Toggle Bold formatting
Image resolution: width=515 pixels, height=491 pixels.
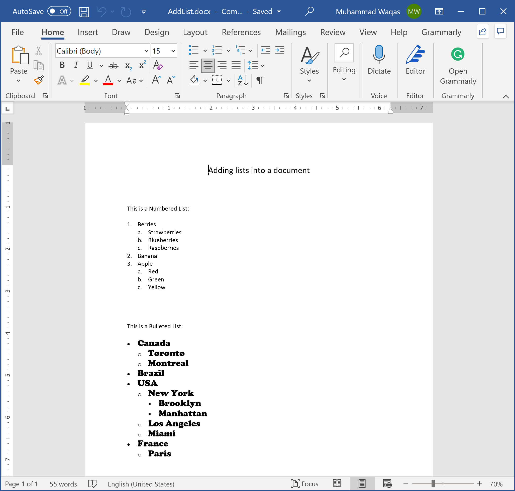coord(62,65)
